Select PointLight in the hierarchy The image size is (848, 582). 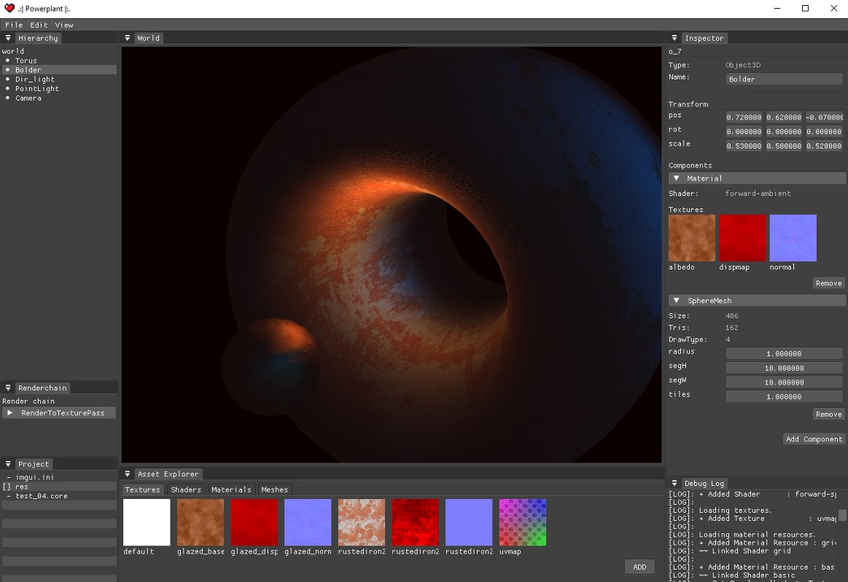point(59,89)
